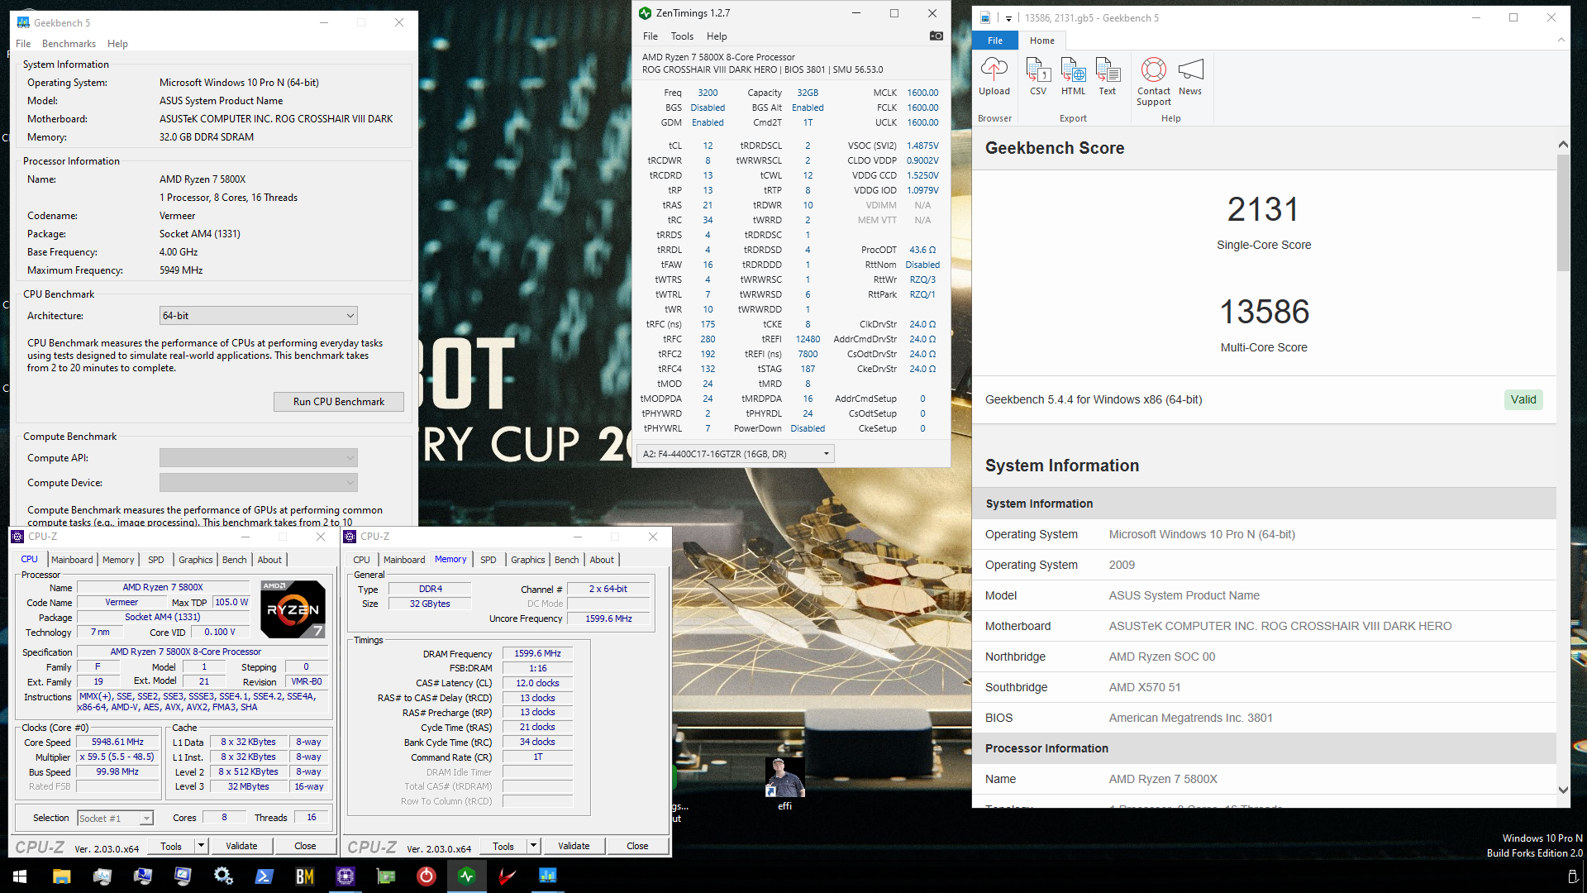Screen dimensions: 1587x893
Task: Open File Explorer from taskbar
Action: pyautogui.click(x=61, y=876)
